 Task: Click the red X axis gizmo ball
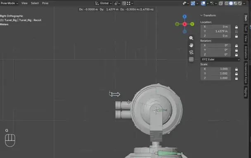tap(185, 24)
